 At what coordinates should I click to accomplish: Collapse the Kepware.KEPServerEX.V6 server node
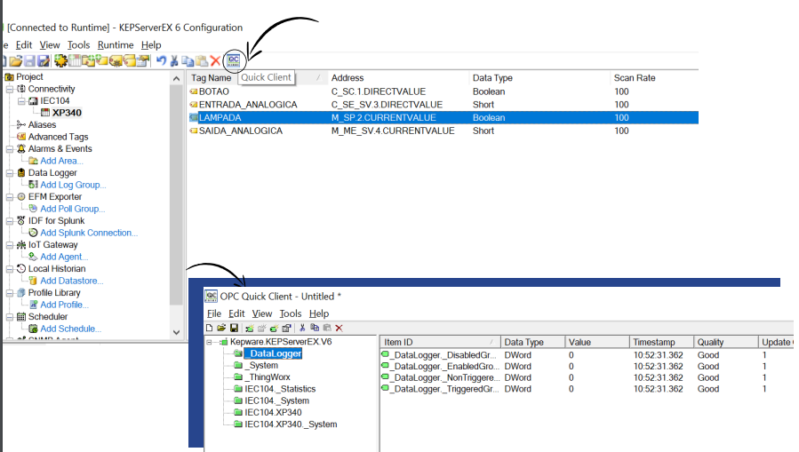tap(210, 342)
